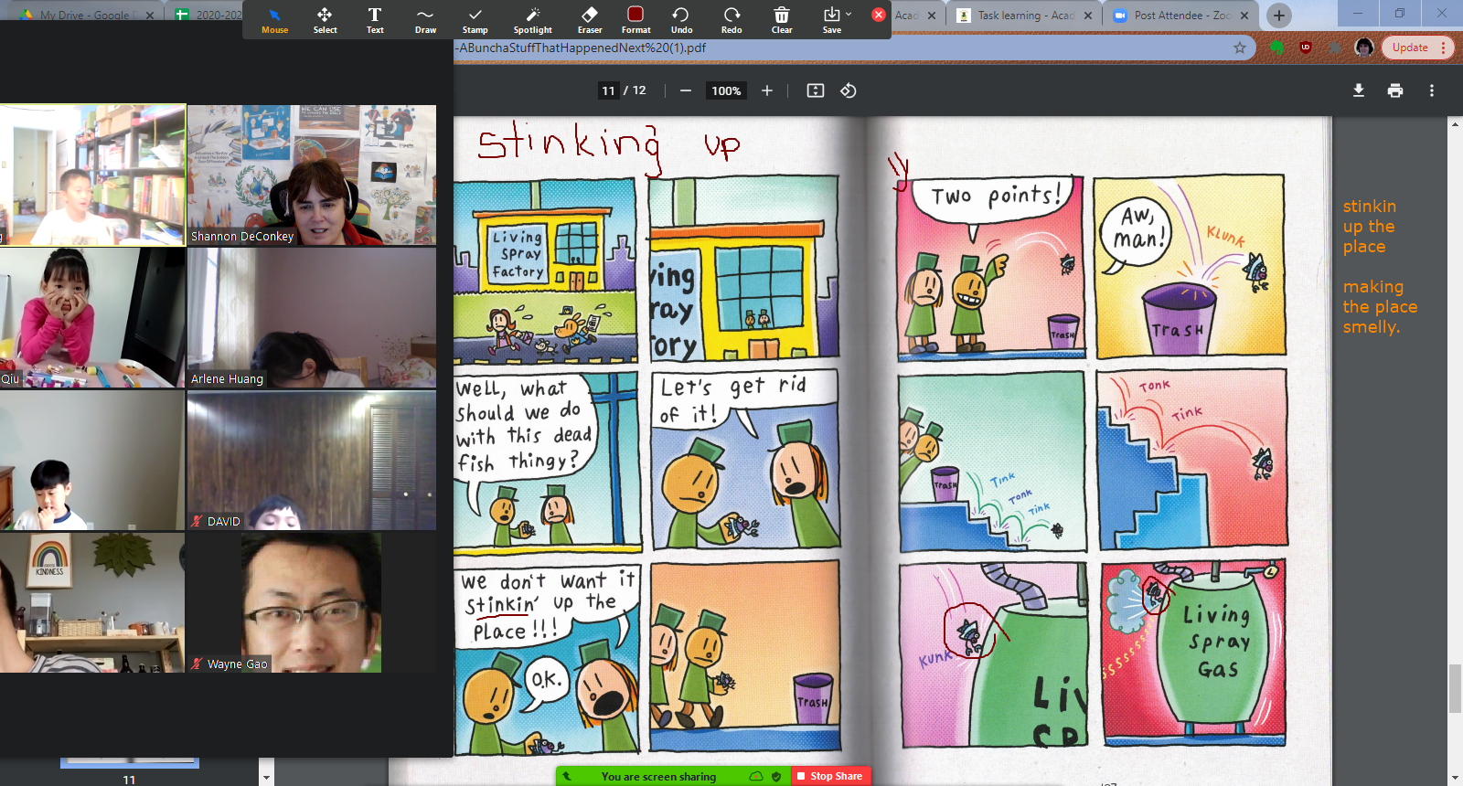
Task: Save the annotated screenshot
Action: pyautogui.click(x=831, y=20)
